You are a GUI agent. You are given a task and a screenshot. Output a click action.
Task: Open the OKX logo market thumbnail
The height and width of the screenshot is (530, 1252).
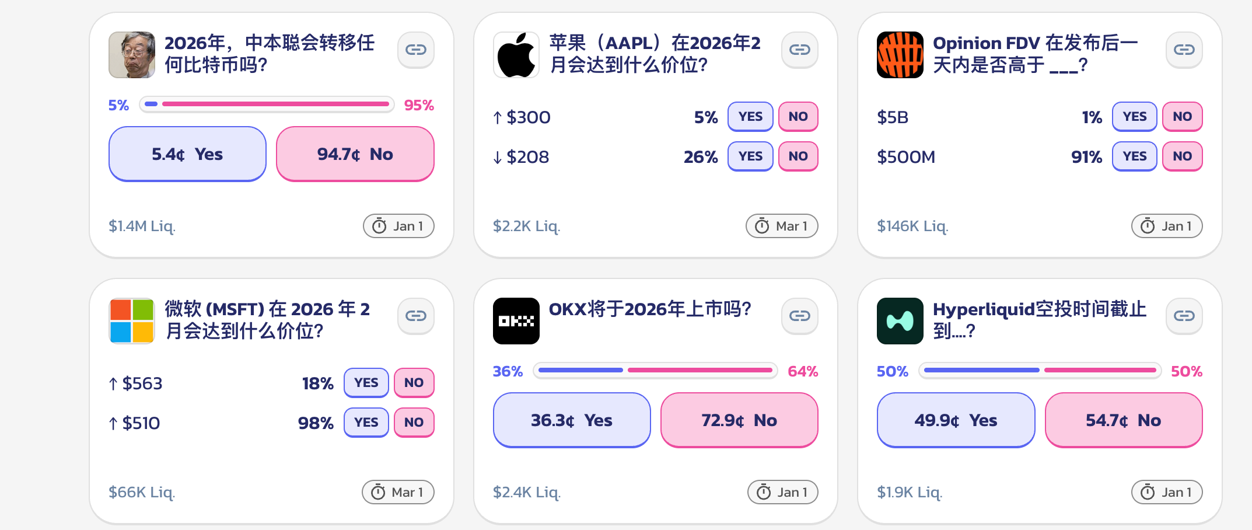[x=516, y=321]
